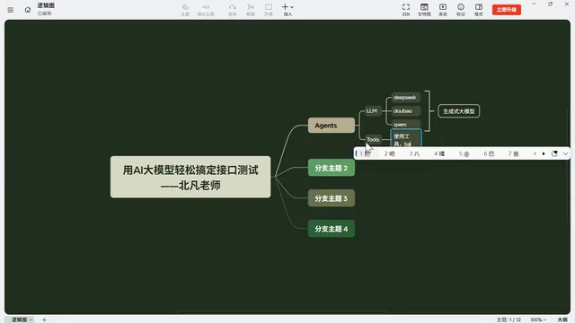This screenshot has height=323, width=575.
Task: Choose IME candidate number 4
Action: pos(439,153)
